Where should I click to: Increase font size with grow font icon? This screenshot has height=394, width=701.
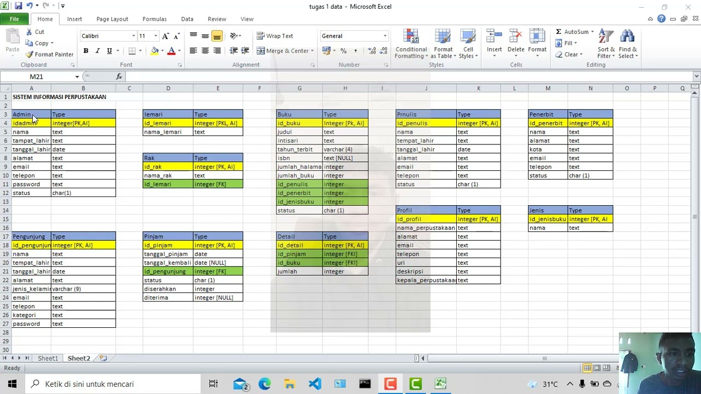tap(165, 36)
